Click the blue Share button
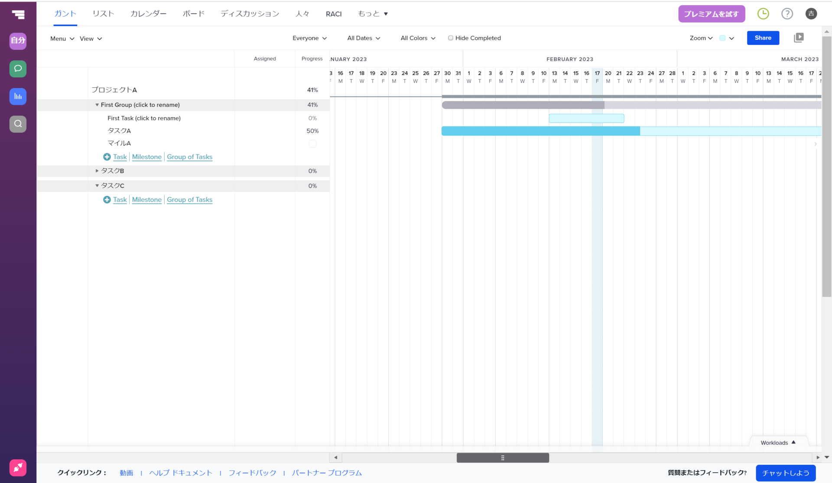 point(763,38)
